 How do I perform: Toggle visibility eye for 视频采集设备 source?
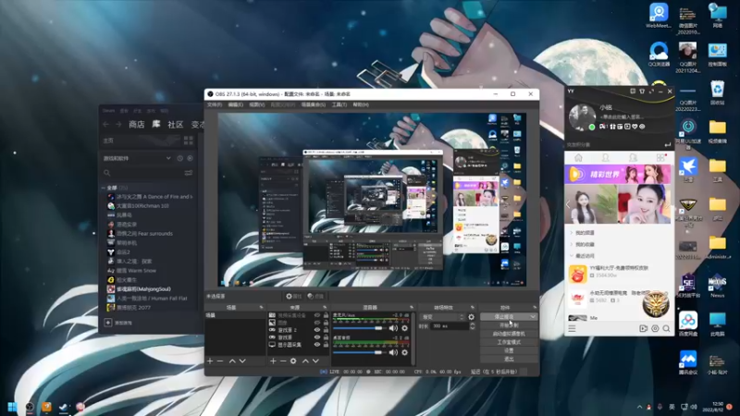click(x=317, y=315)
